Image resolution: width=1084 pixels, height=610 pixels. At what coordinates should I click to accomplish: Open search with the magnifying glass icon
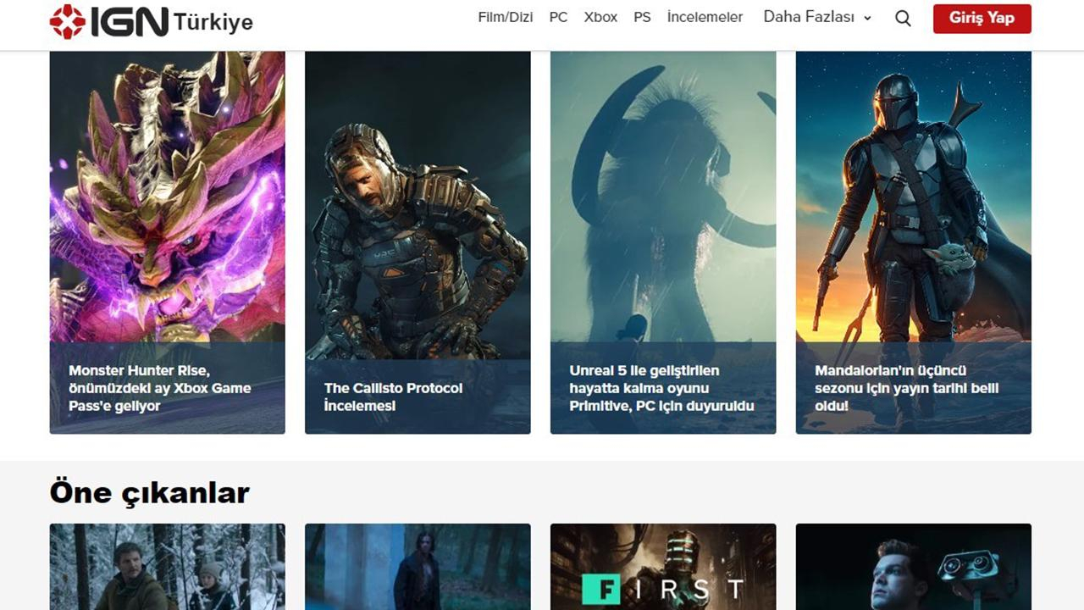coord(903,19)
